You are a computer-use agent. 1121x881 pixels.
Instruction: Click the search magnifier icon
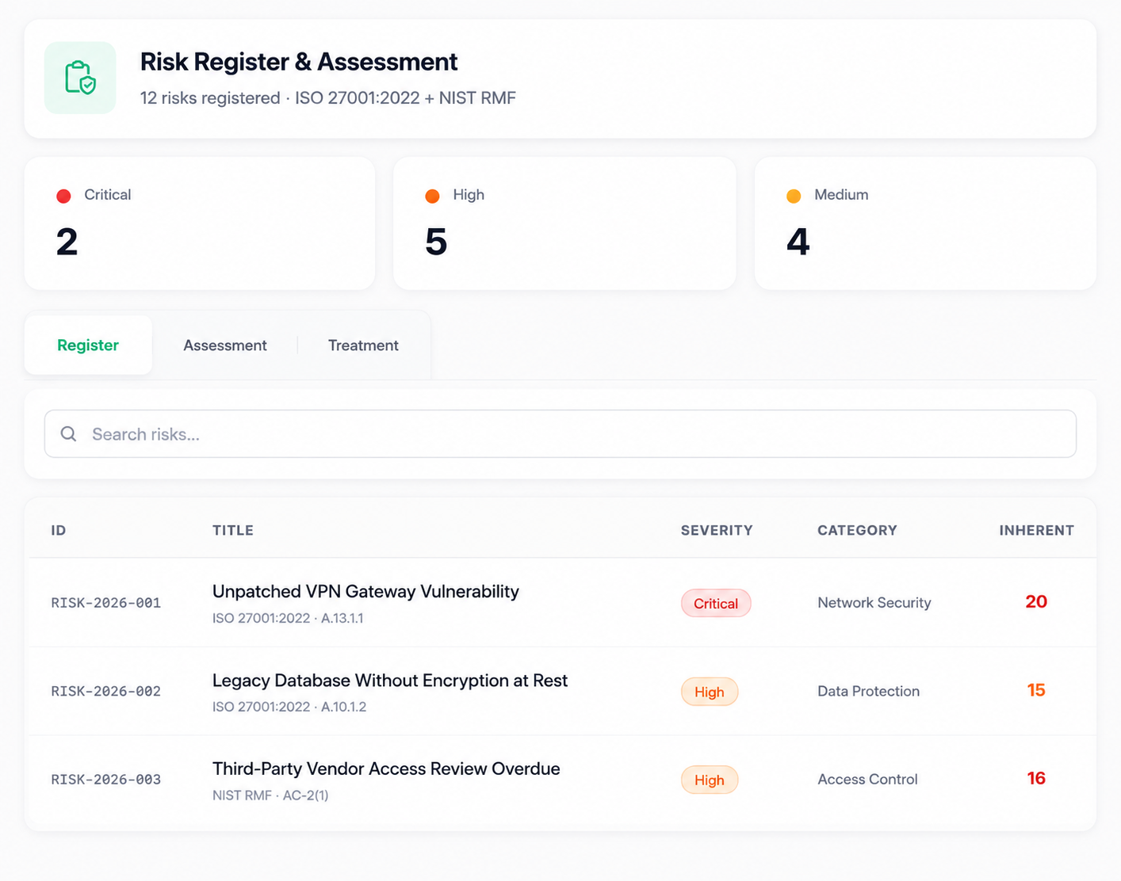click(x=69, y=434)
